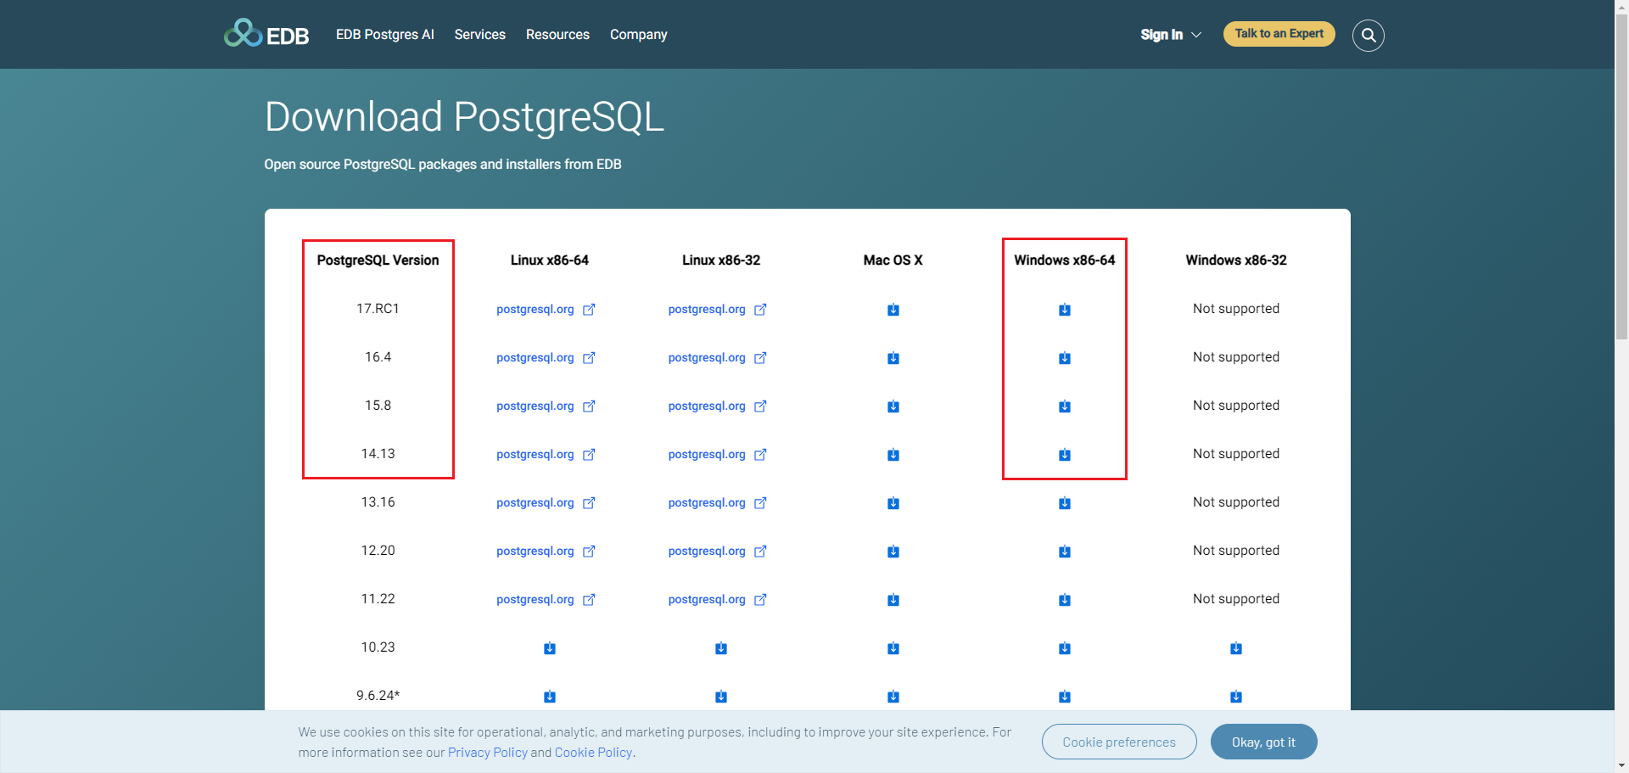Viewport: 1629px width, 773px height.
Task: Download PostgreSQL 9.6.24 for Linux x86-32
Action: [721, 697]
